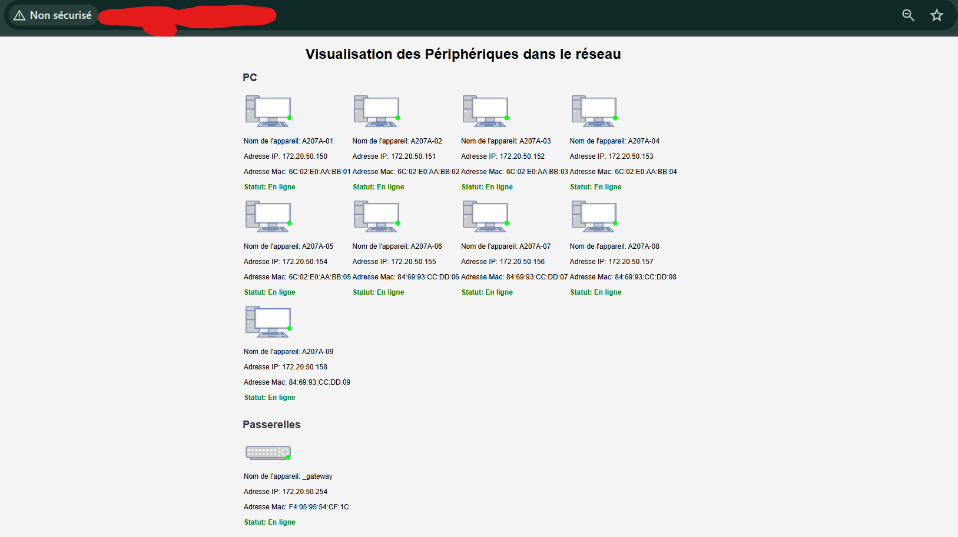958x537 pixels.
Task: Select device name A207A-05 text
Action: (317, 246)
